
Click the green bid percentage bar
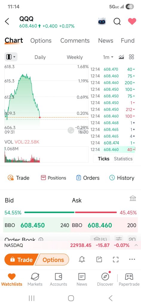tap(49, 212)
